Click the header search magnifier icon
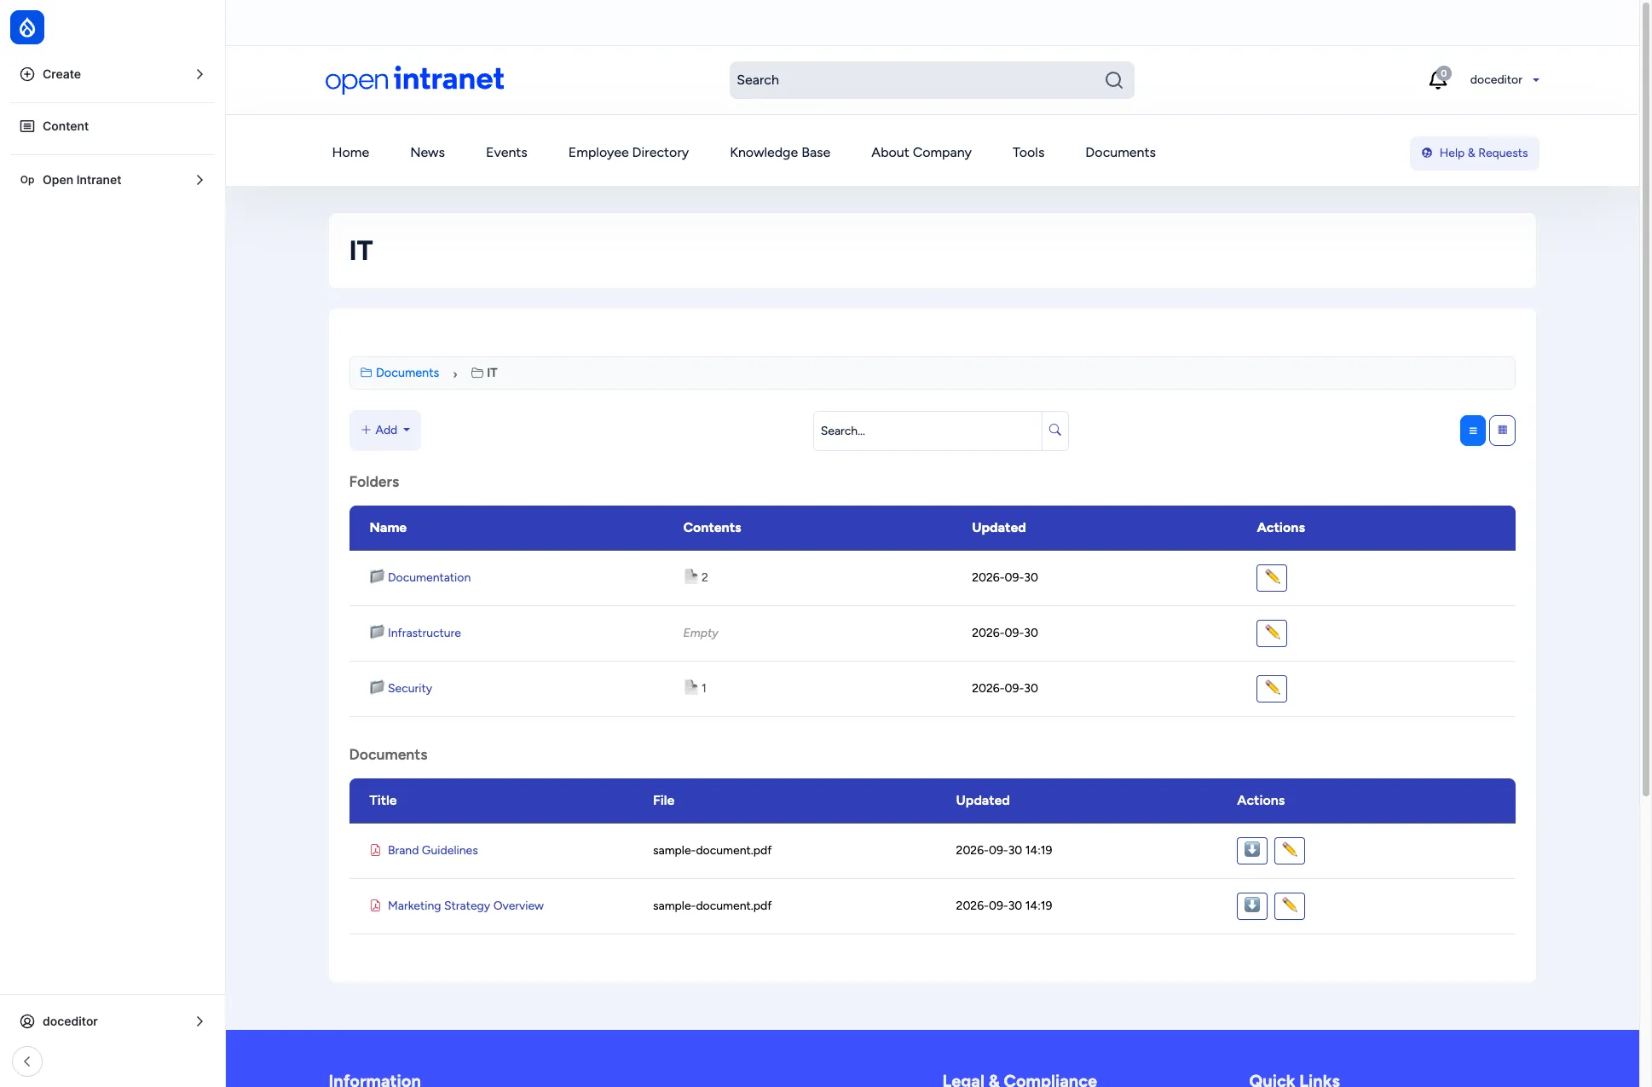Screen dimensions: 1652x1087 tap(1113, 80)
